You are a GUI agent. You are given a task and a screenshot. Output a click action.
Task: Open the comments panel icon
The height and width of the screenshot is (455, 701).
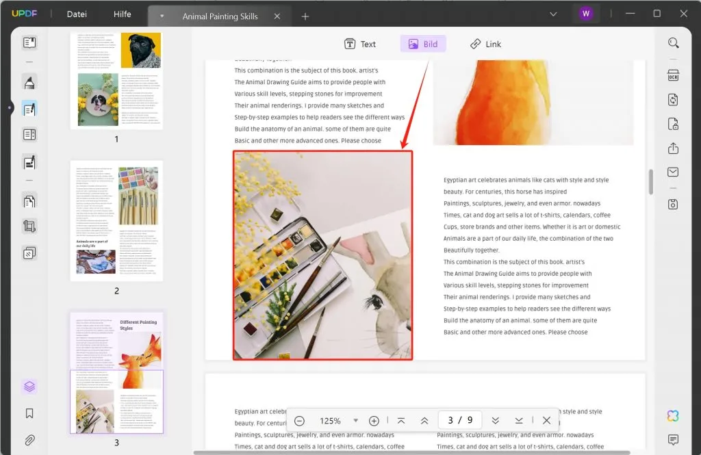674,440
